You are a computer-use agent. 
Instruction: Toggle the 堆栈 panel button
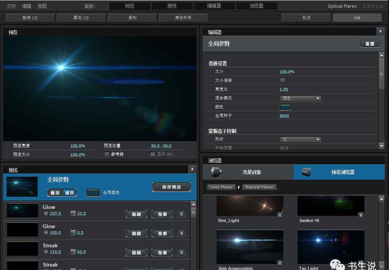[x=172, y=6]
